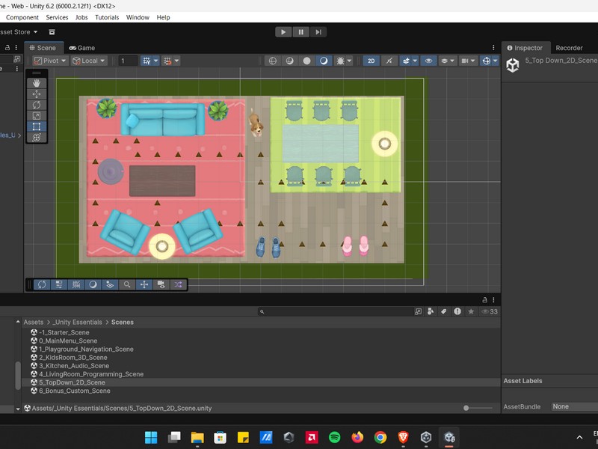Image resolution: width=598 pixels, height=449 pixels.
Task: Click the Play button
Action: (x=283, y=31)
